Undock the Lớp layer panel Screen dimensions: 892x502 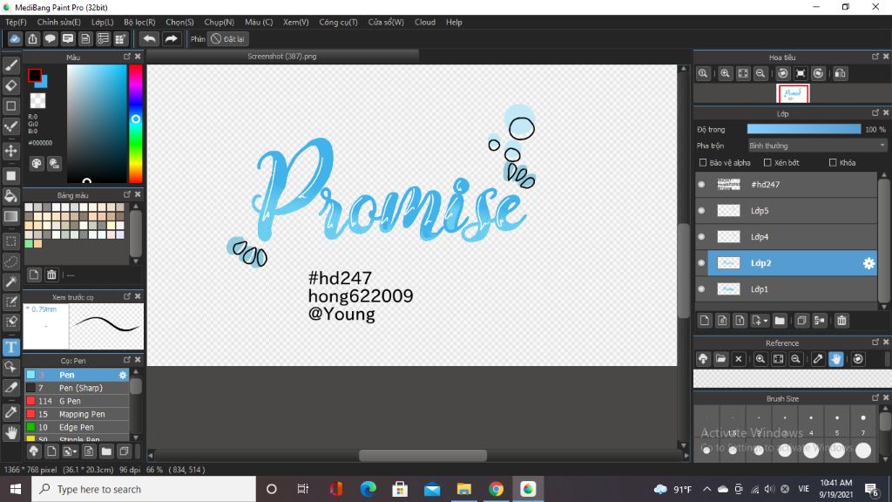pos(875,113)
